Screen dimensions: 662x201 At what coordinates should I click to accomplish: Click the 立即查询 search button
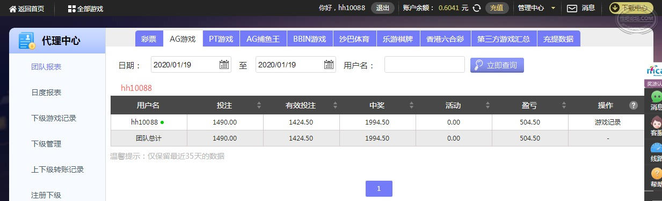497,65
